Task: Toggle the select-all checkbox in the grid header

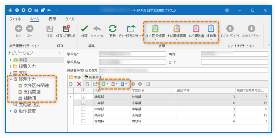Action: click(x=83, y=90)
